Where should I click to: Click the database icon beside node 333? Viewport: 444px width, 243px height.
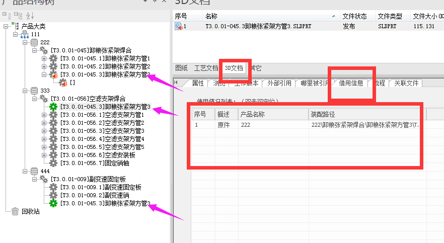pyautogui.click(x=34, y=91)
